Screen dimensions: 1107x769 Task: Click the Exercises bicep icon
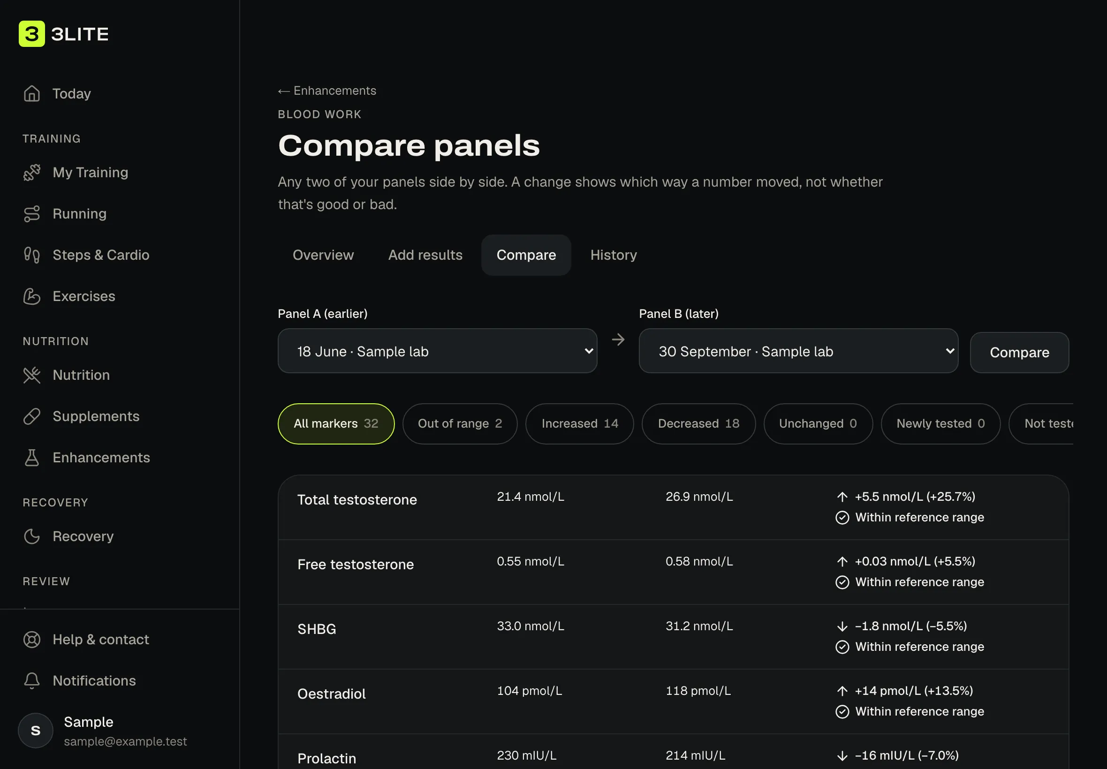(x=32, y=296)
